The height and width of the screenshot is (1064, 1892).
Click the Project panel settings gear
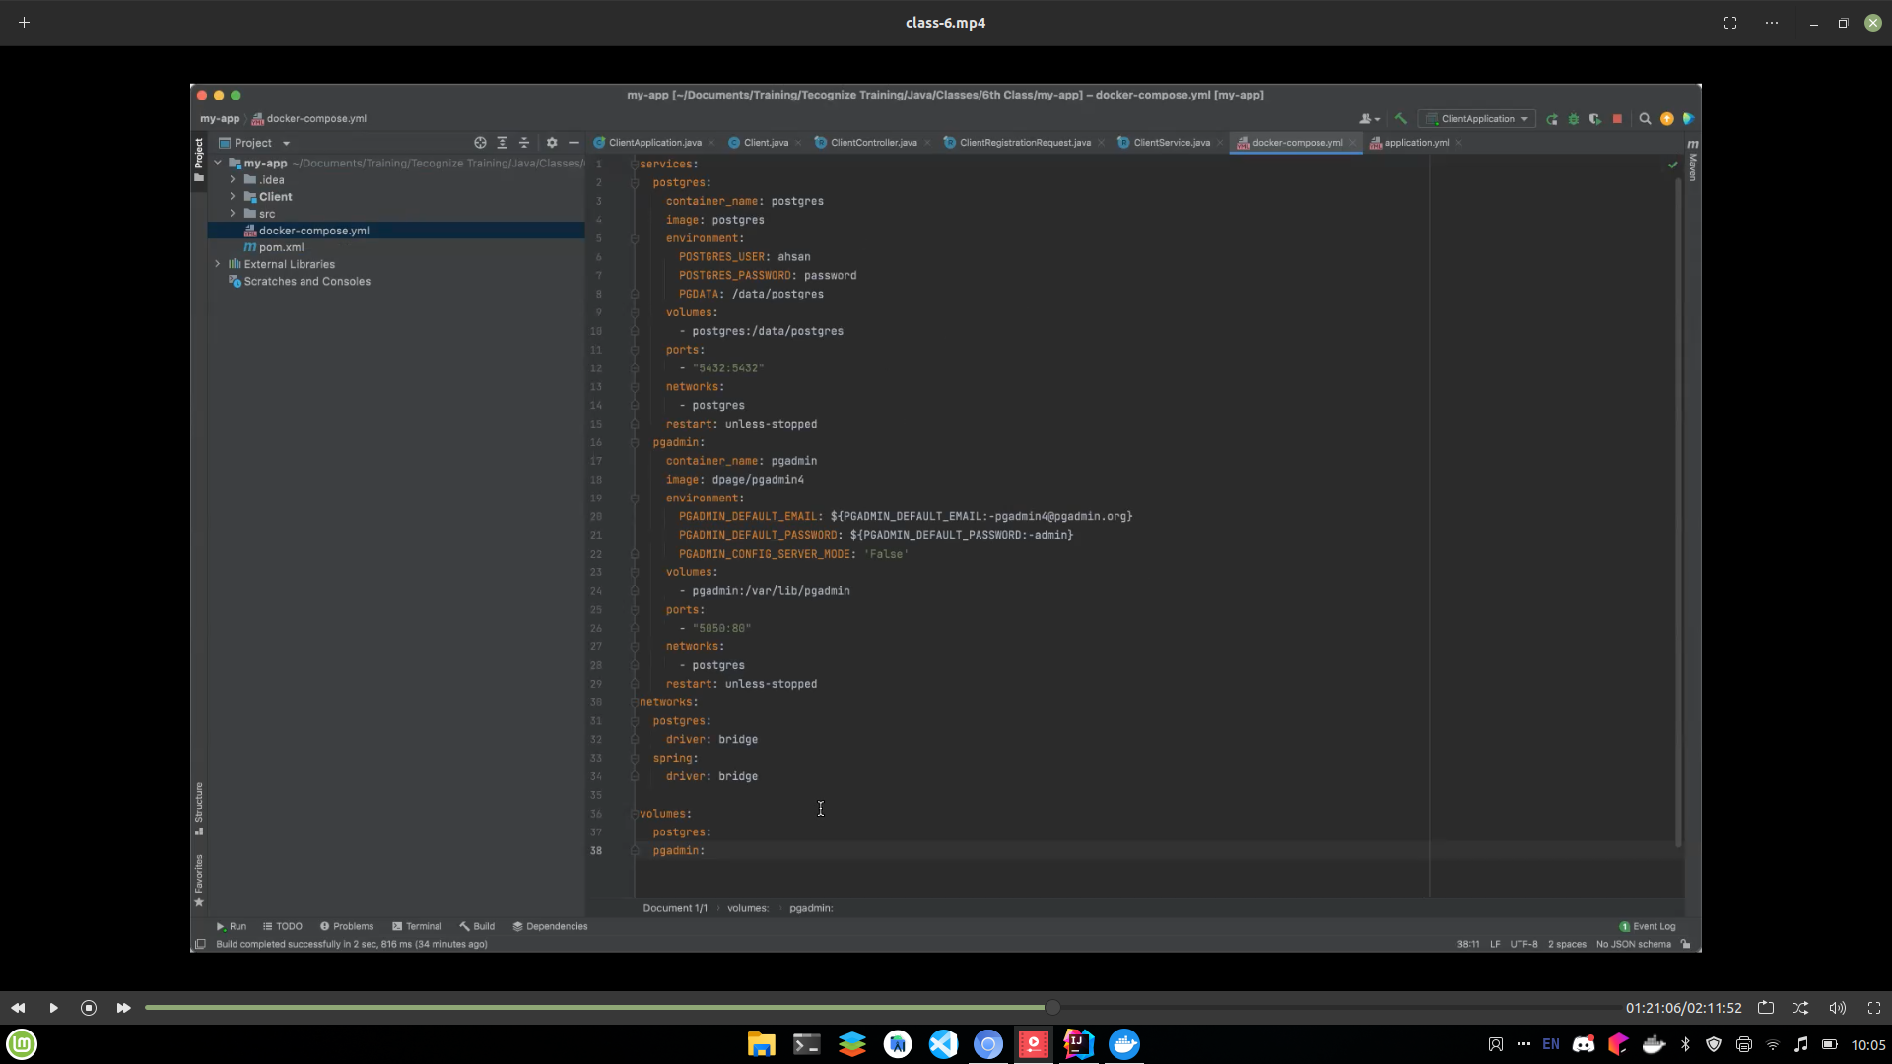tap(552, 143)
